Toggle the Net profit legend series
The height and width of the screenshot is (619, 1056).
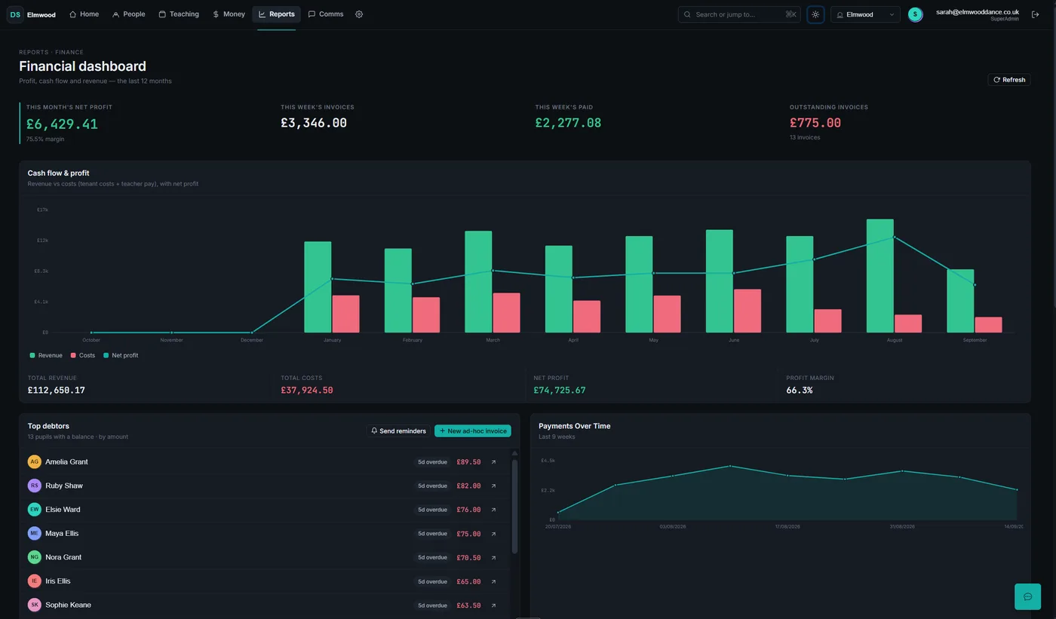coord(121,355)
